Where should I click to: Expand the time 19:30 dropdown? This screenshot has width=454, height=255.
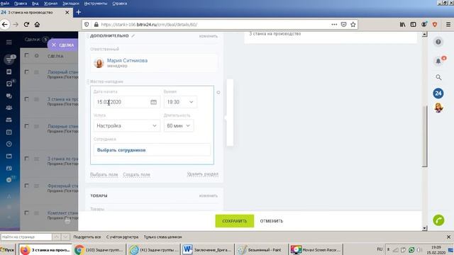(x=180, y=102)
